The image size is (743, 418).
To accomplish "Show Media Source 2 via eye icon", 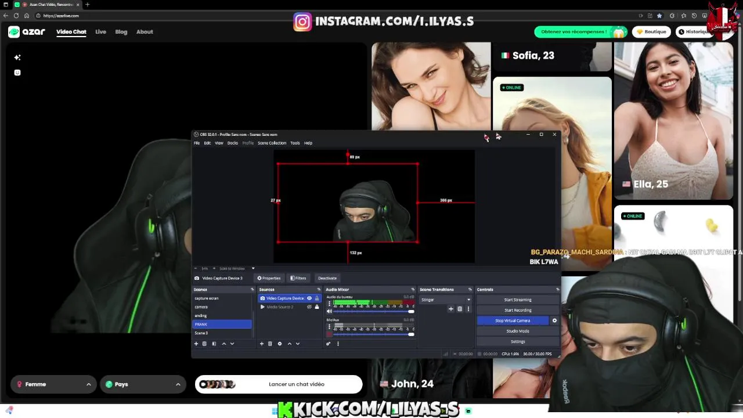I will pos(309,307).
